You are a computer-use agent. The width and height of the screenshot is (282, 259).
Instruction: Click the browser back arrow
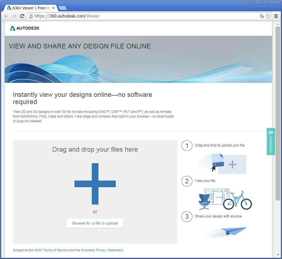(x=6, y=16)
